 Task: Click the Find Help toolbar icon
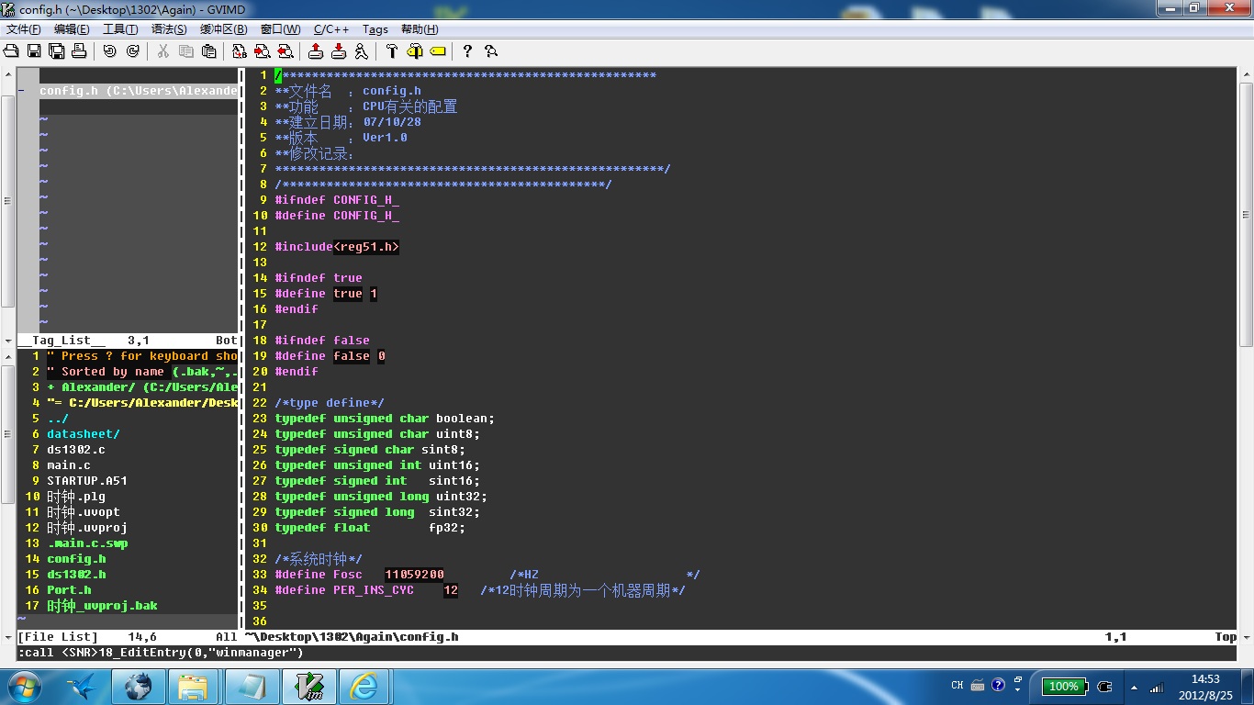coord(490,51)
